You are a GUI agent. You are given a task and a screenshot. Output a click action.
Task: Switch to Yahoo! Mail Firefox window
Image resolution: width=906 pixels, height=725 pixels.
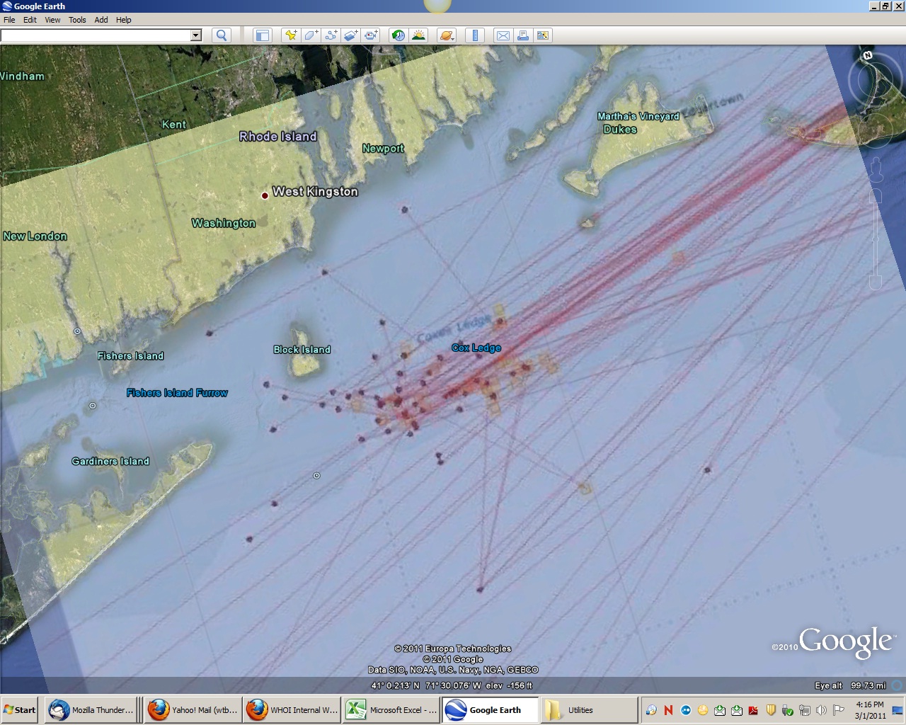193,710
